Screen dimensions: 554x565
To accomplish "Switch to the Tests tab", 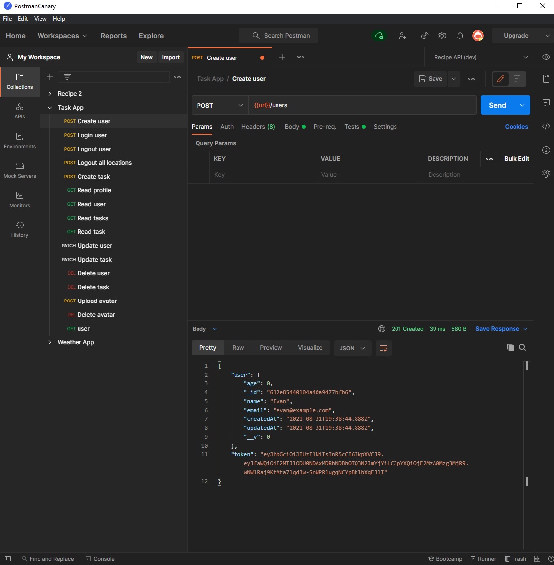I will pos(355,127).
